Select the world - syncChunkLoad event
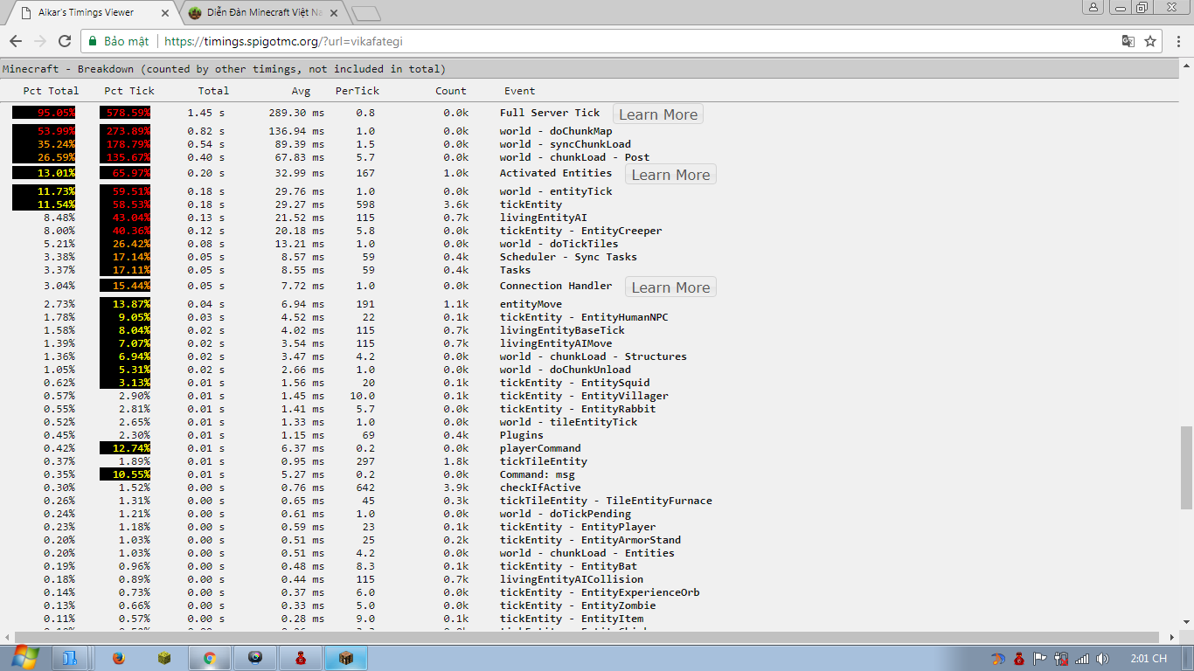Image resolution: width=1194 pixels, height=671 pixels. (566, 144)
